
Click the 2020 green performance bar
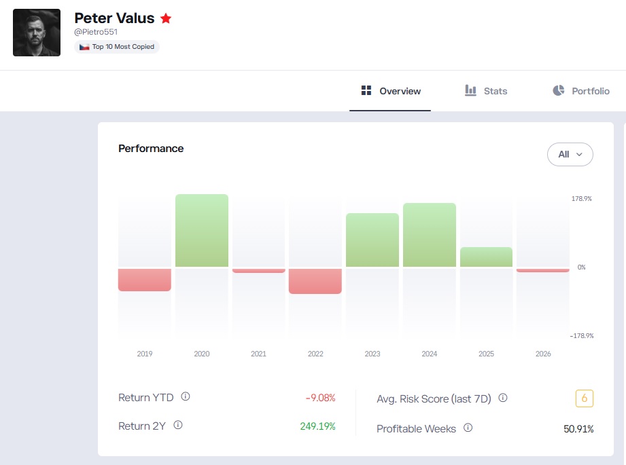(202, 231)
